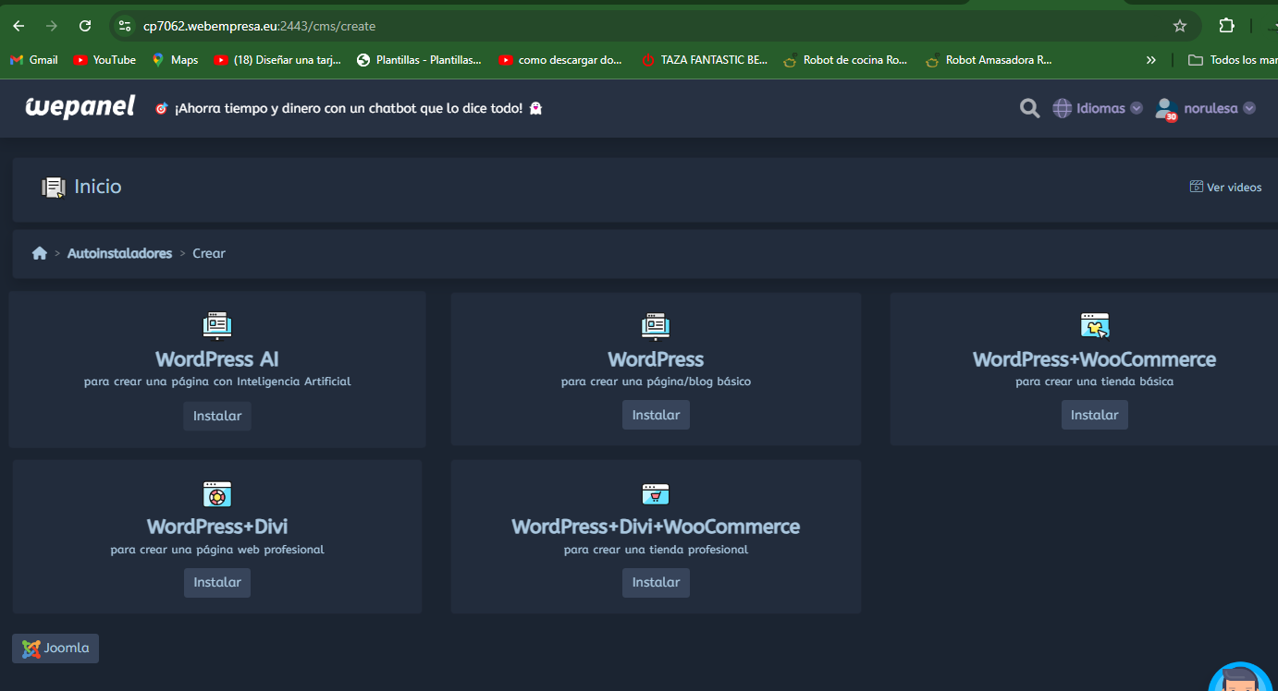Click the WordPress+Divi card title

(x=217, y=527)
